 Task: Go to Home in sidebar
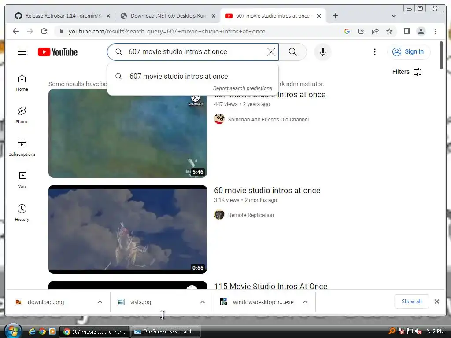[x=22, y=83]
